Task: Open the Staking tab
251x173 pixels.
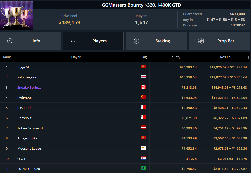Action: 156,41
